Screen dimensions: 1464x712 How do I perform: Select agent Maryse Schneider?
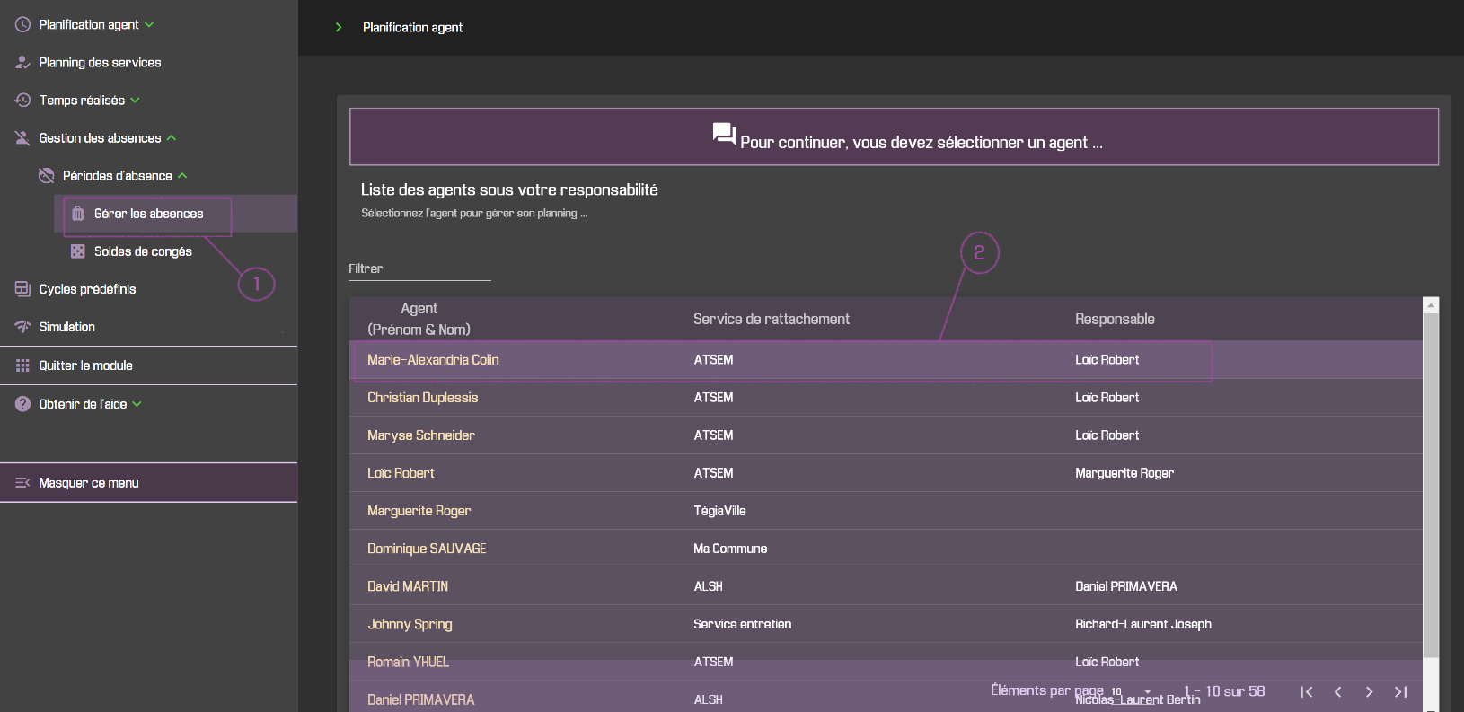[420, 435]
